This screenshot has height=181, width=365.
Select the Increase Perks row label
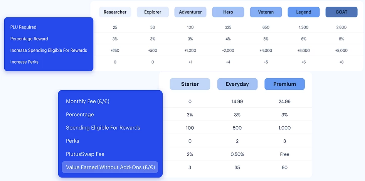point(24,62)
